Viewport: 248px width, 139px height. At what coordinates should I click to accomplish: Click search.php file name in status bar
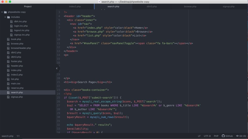click(x=7, y=136)
